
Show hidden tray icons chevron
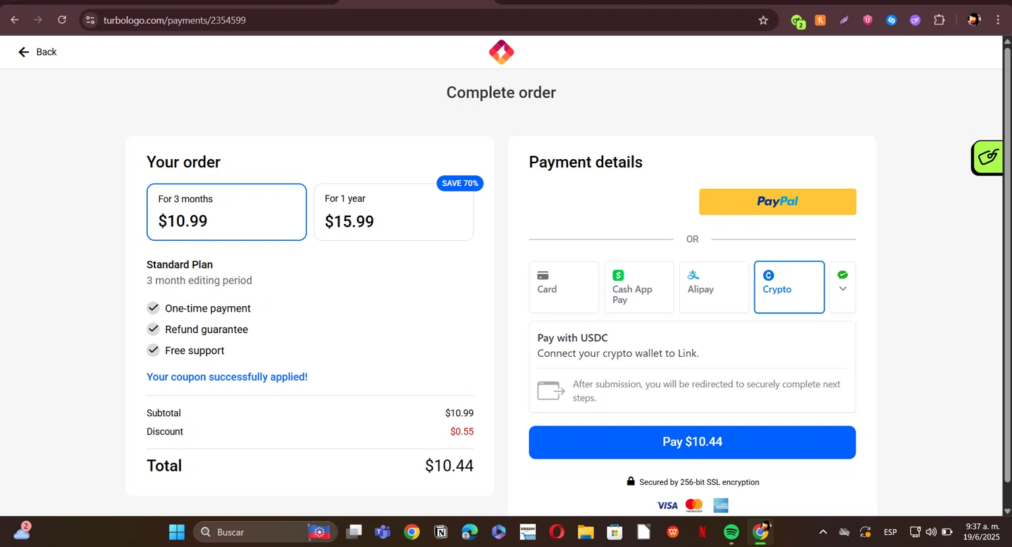click(823, 532)
